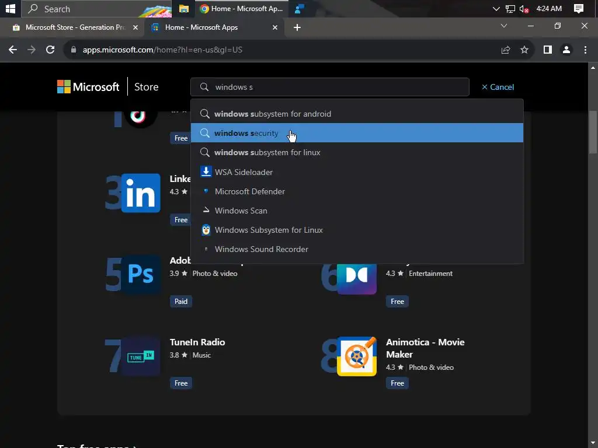
Task: Select the Chrome taskbar item
Action: 242,9
